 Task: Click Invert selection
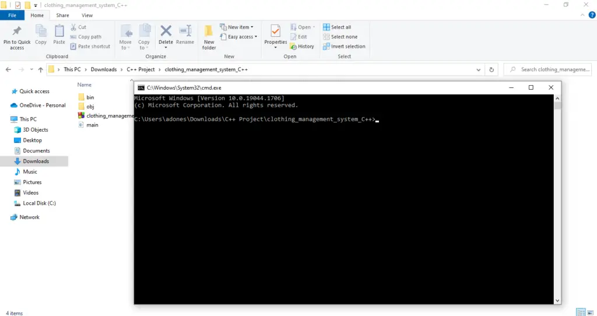(344, 47)
